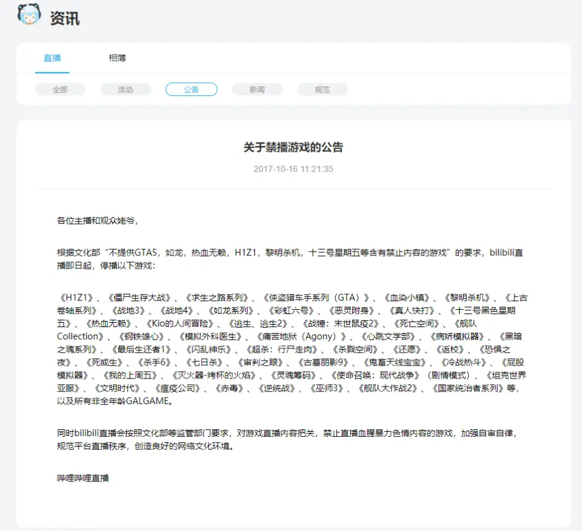Switch to the 直播 tab

pos(52,58)
